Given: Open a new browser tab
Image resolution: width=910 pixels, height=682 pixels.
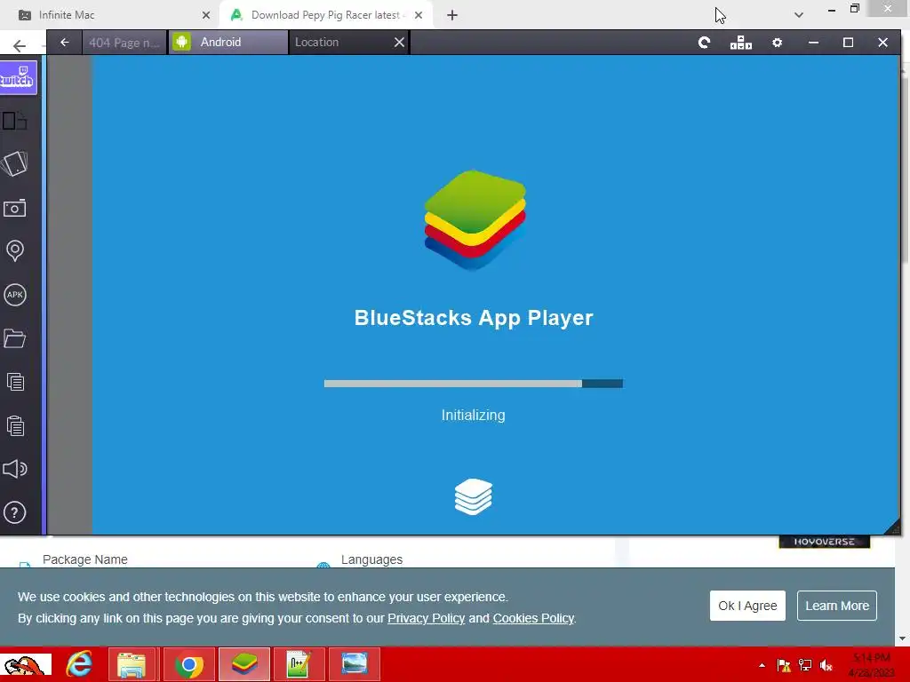Looking at the screenshot, I should pyautogui.click(x=452, y=15).
